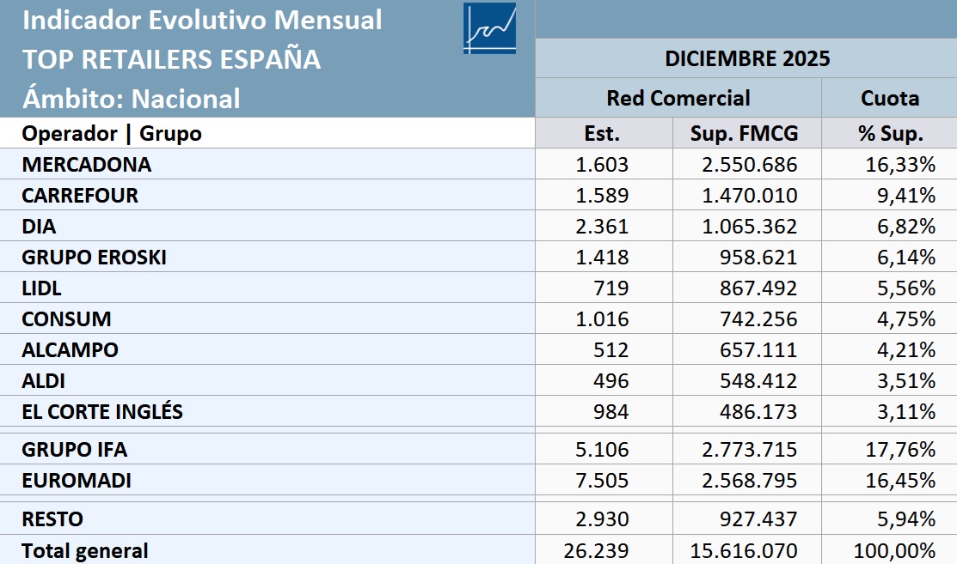Screen dimensions: 957x564
Task: Click the line chart logo icon
Action: [489, 28]
